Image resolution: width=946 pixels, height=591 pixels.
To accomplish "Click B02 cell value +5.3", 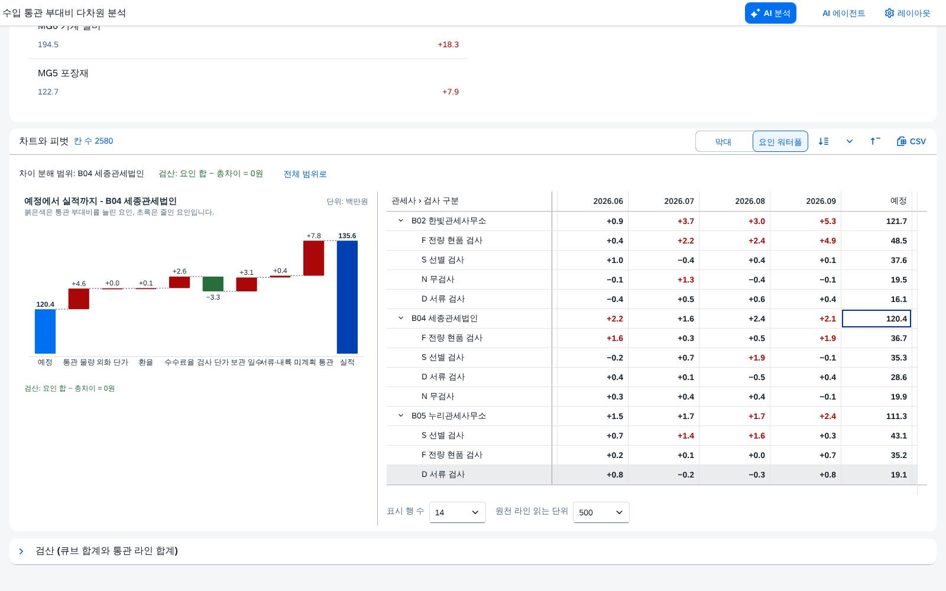I will coord(806,221).
